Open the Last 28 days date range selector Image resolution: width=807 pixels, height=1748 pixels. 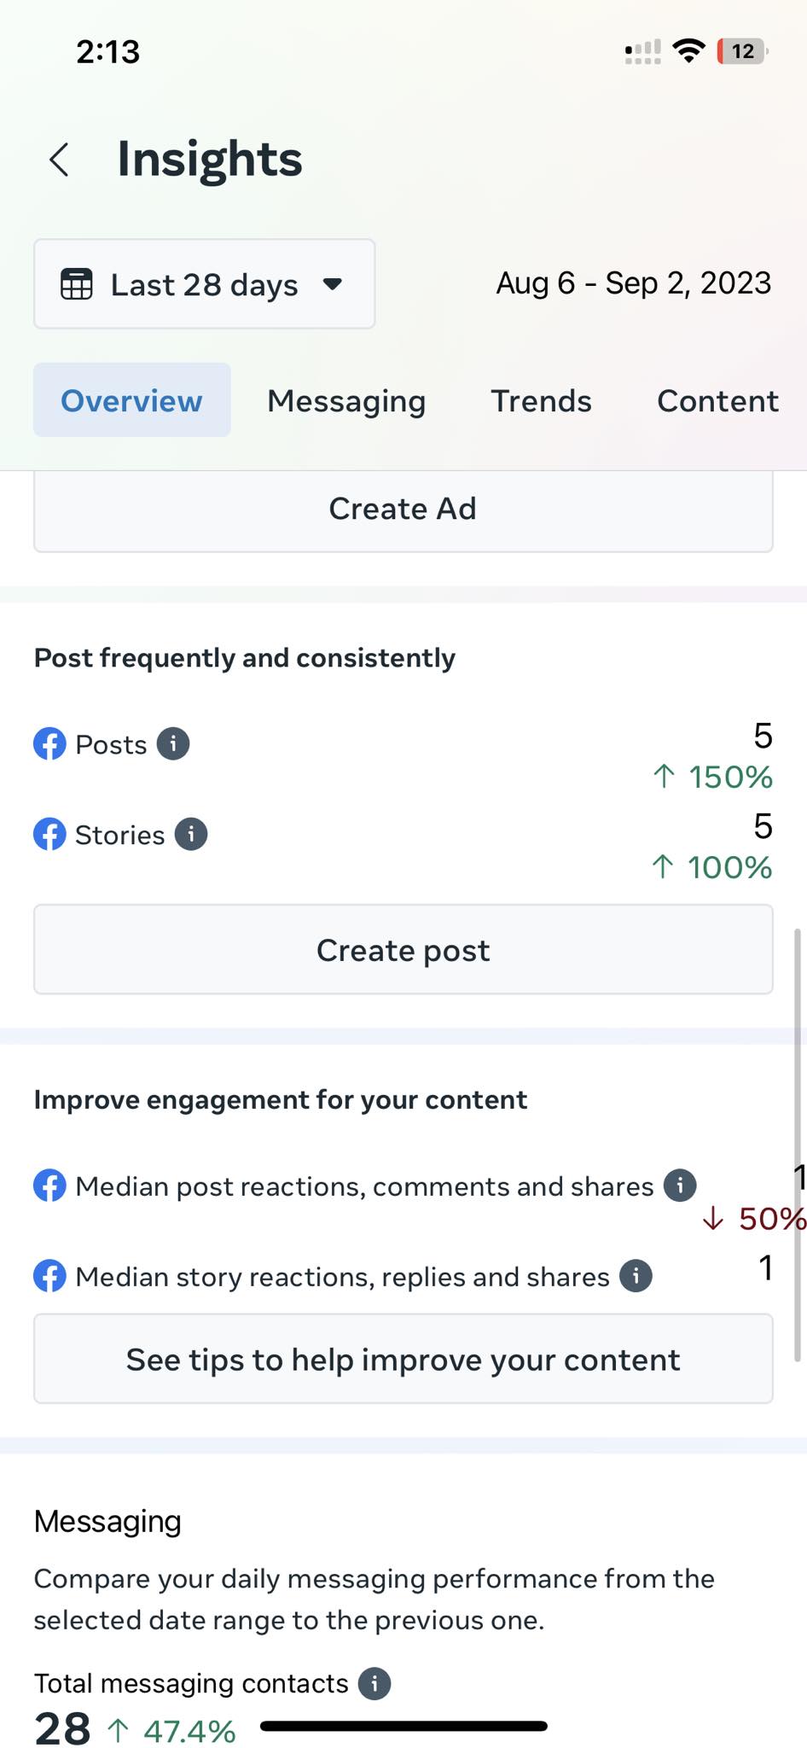click(204, 284)
